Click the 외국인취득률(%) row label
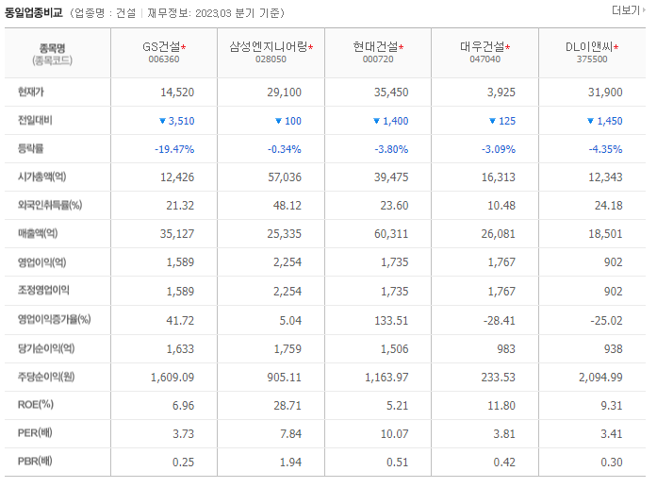Viewport: 657px width, 488px height. [50, 205]
